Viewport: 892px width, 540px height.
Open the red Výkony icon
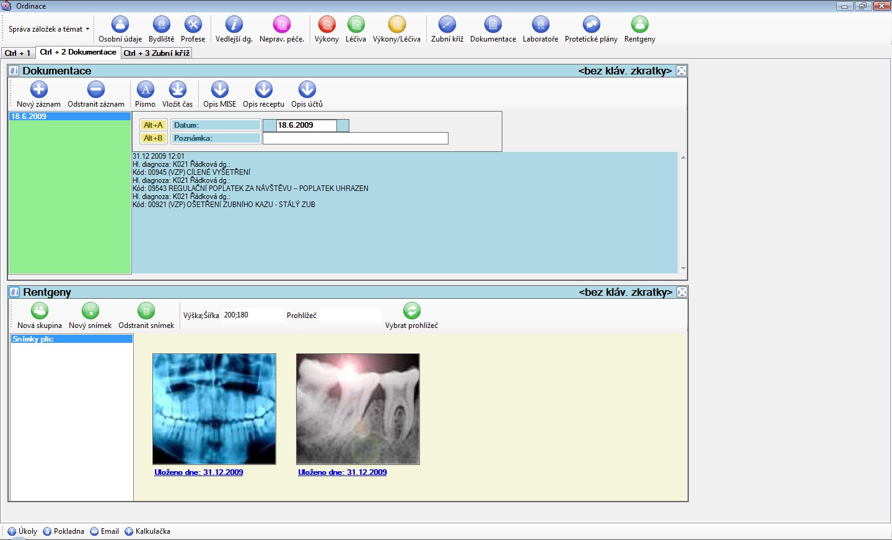coord(326,25)
